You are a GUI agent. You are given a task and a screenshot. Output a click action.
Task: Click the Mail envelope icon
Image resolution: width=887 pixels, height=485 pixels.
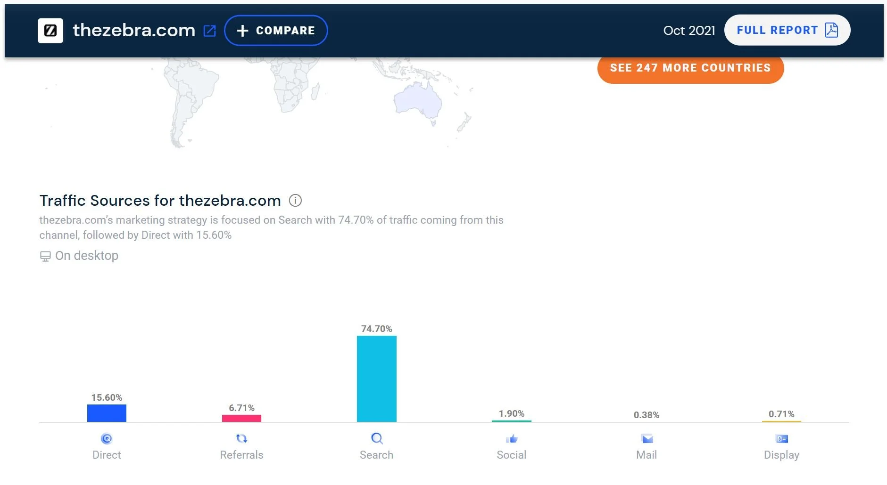click(x=647, y=439)
